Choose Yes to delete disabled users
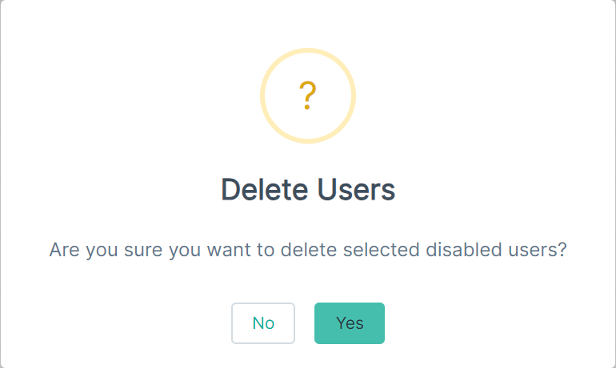Screen dimensions: 616x368 pyautogui.click(x=350, y=323)
